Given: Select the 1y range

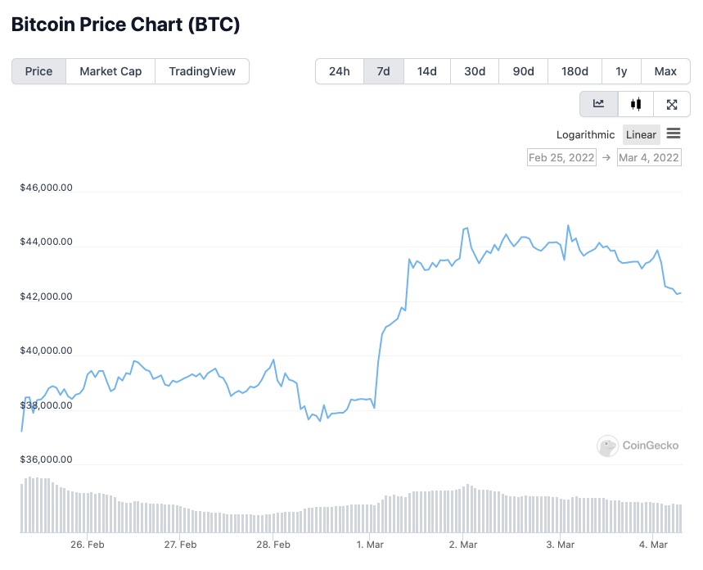Looking at the screenshot, I should [621, 71].
